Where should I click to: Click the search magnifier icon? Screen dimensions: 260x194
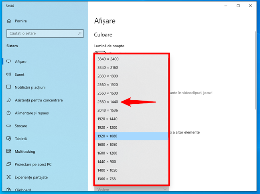pos(79,33)
